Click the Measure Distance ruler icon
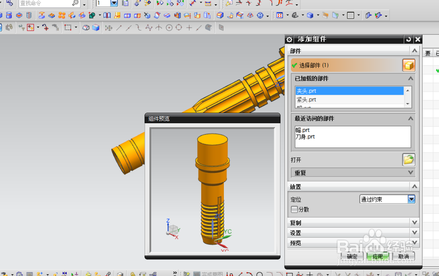The height and width of the screenshot is (276, 439). tap(208, 4)
